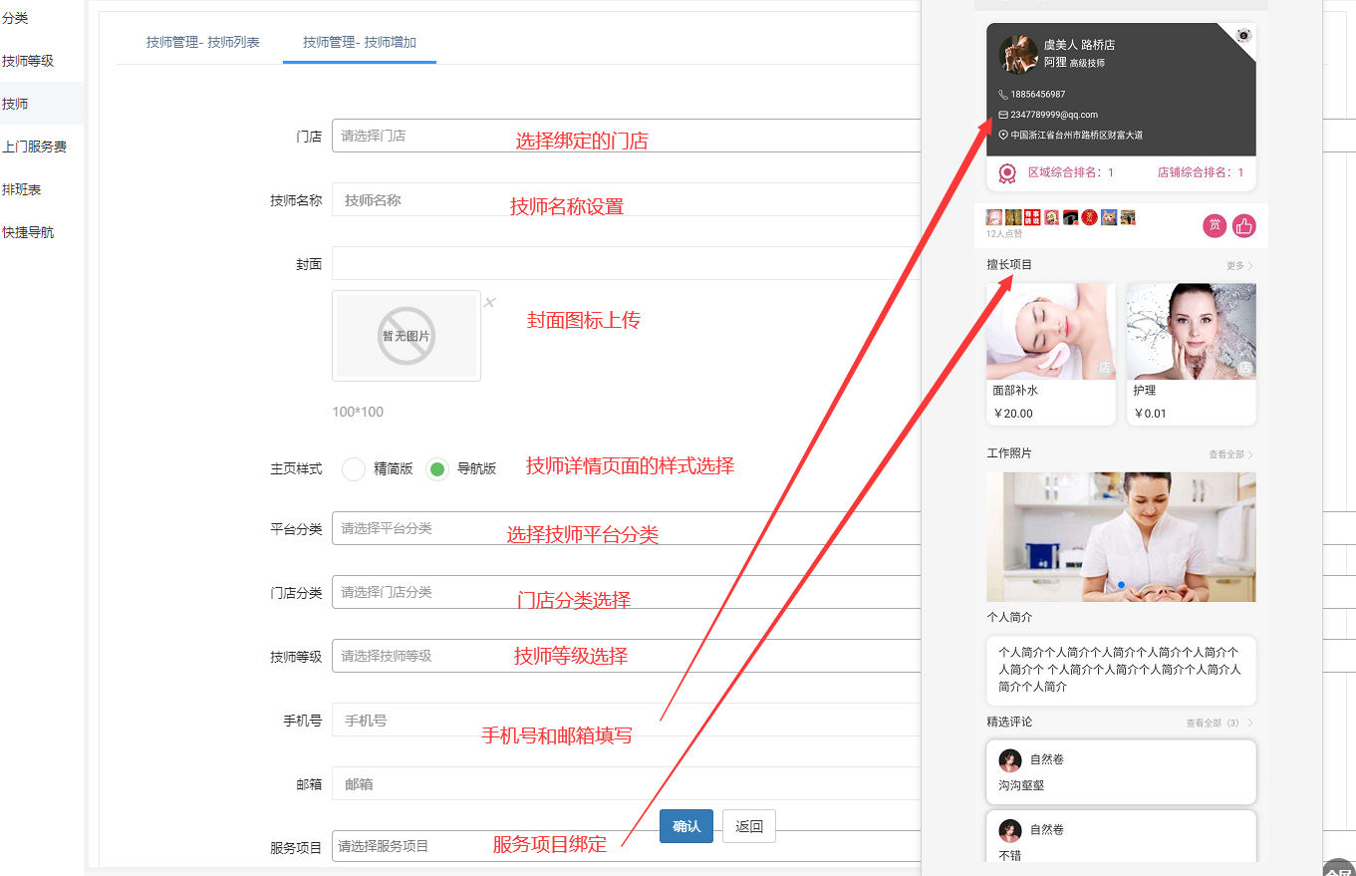The image size is (1356, 876).
Task: Switch to the 技师管理-技师列表 tab
Action: click(x=203, y=42)
